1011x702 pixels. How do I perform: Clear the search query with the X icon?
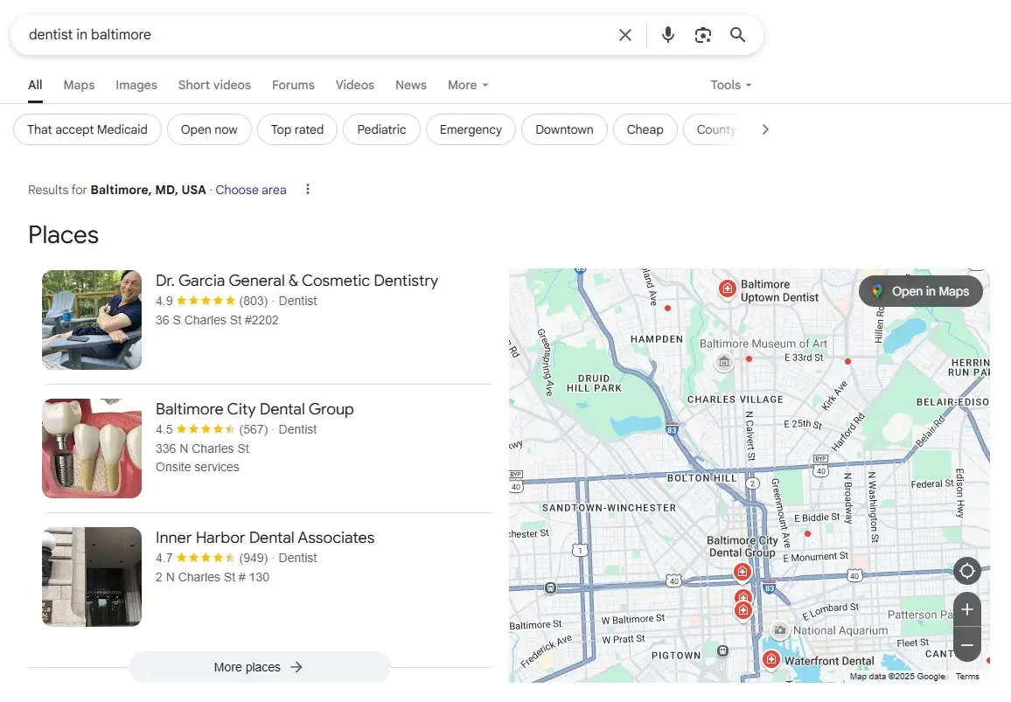click(625, 34)
